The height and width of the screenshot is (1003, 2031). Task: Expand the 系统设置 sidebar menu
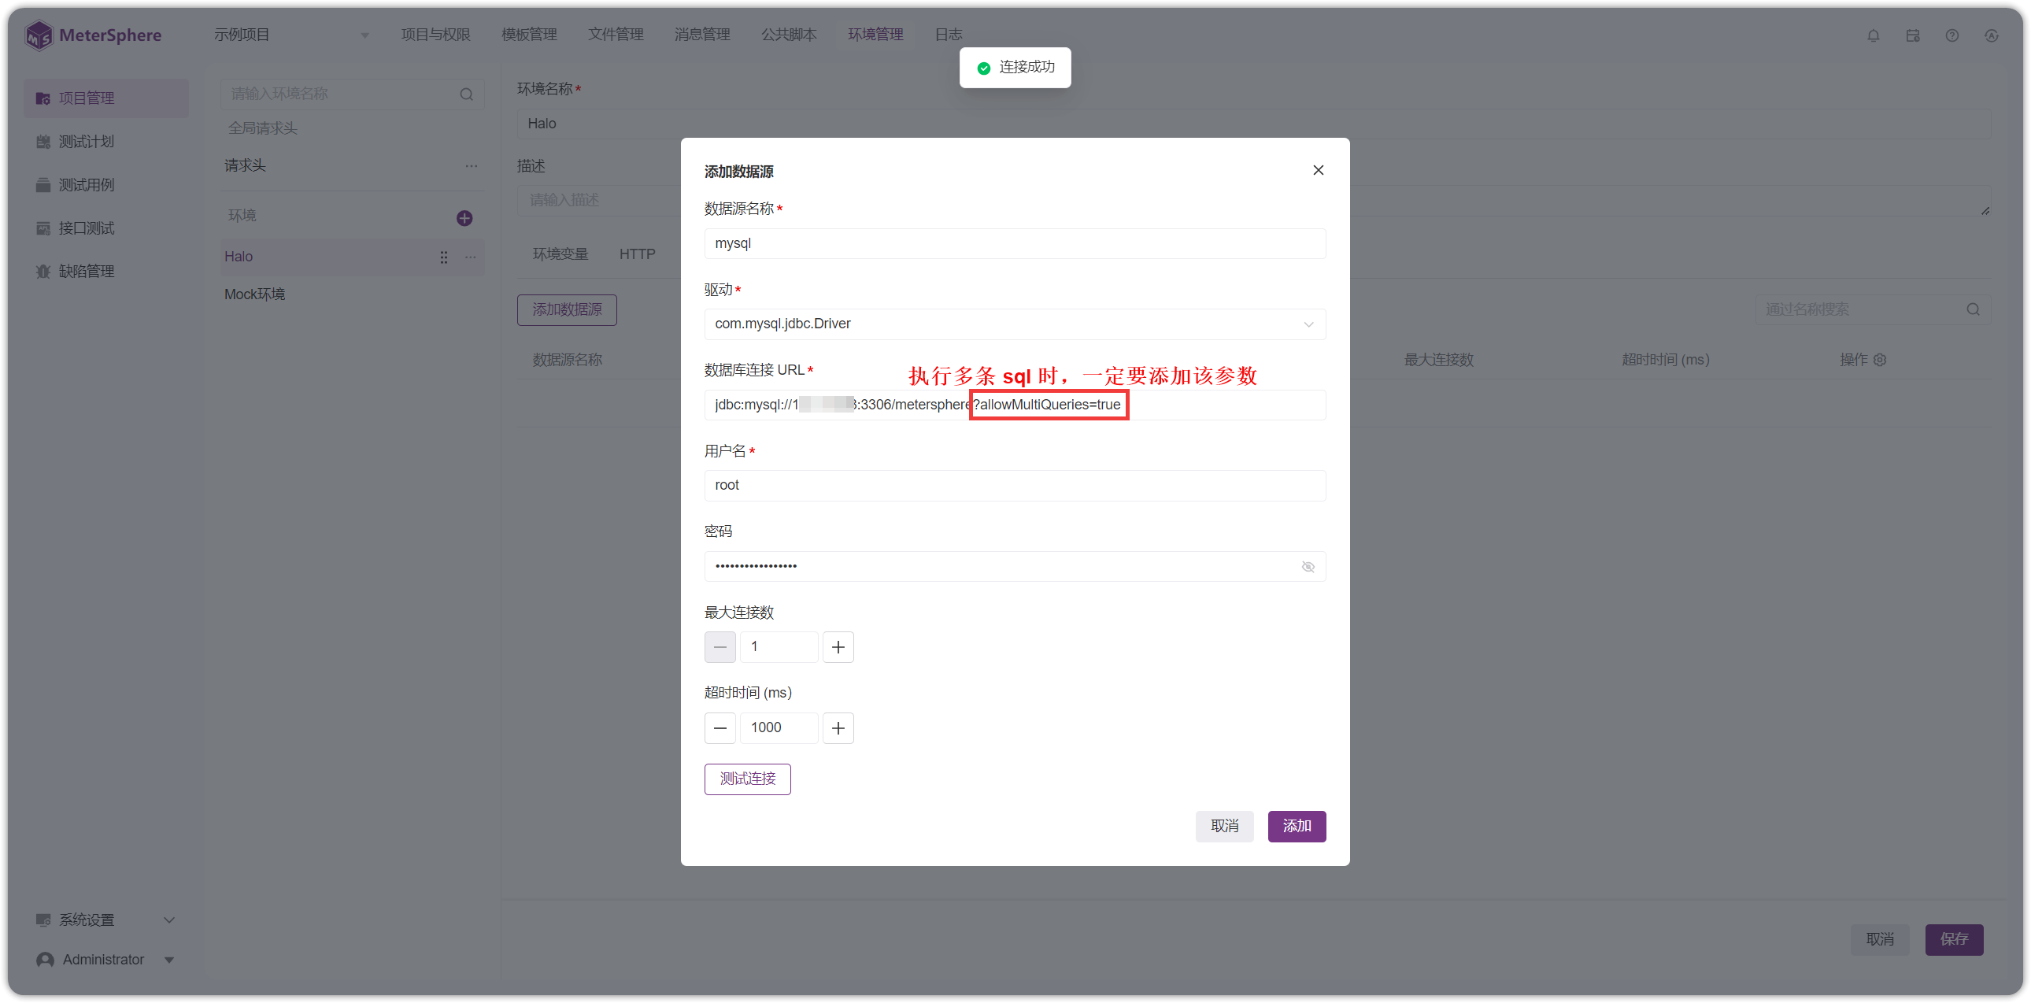(x=105, y=920)
